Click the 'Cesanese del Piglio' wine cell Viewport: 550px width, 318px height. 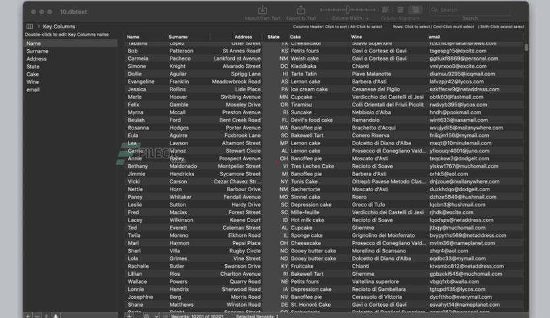[x=376, y=89]
